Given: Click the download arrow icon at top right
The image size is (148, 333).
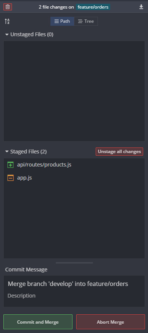Looking at the screenshot, I should tap(141, 7).
